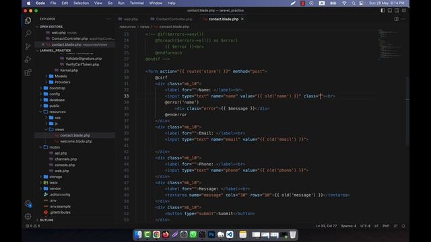Open the Accounts menu in activity bar

[x=28, y=204]
